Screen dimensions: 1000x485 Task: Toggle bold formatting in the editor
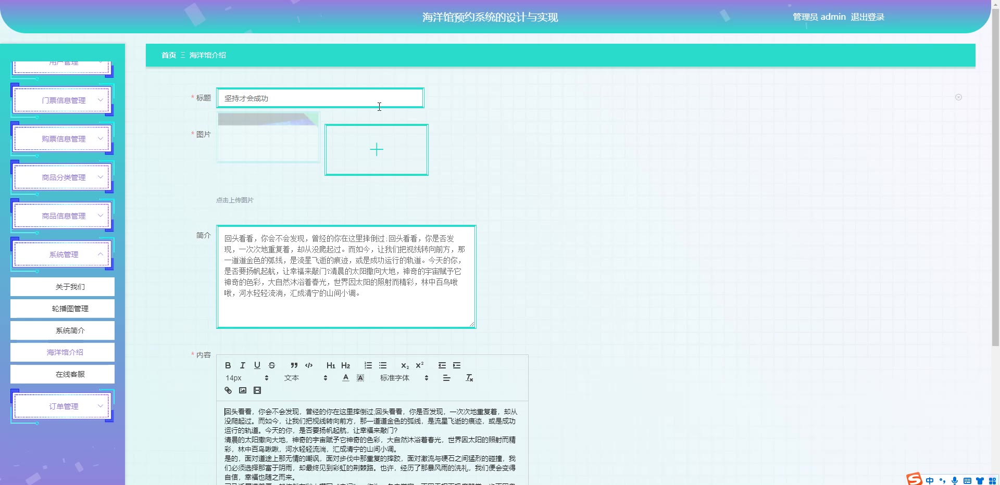tap(228, 365)
